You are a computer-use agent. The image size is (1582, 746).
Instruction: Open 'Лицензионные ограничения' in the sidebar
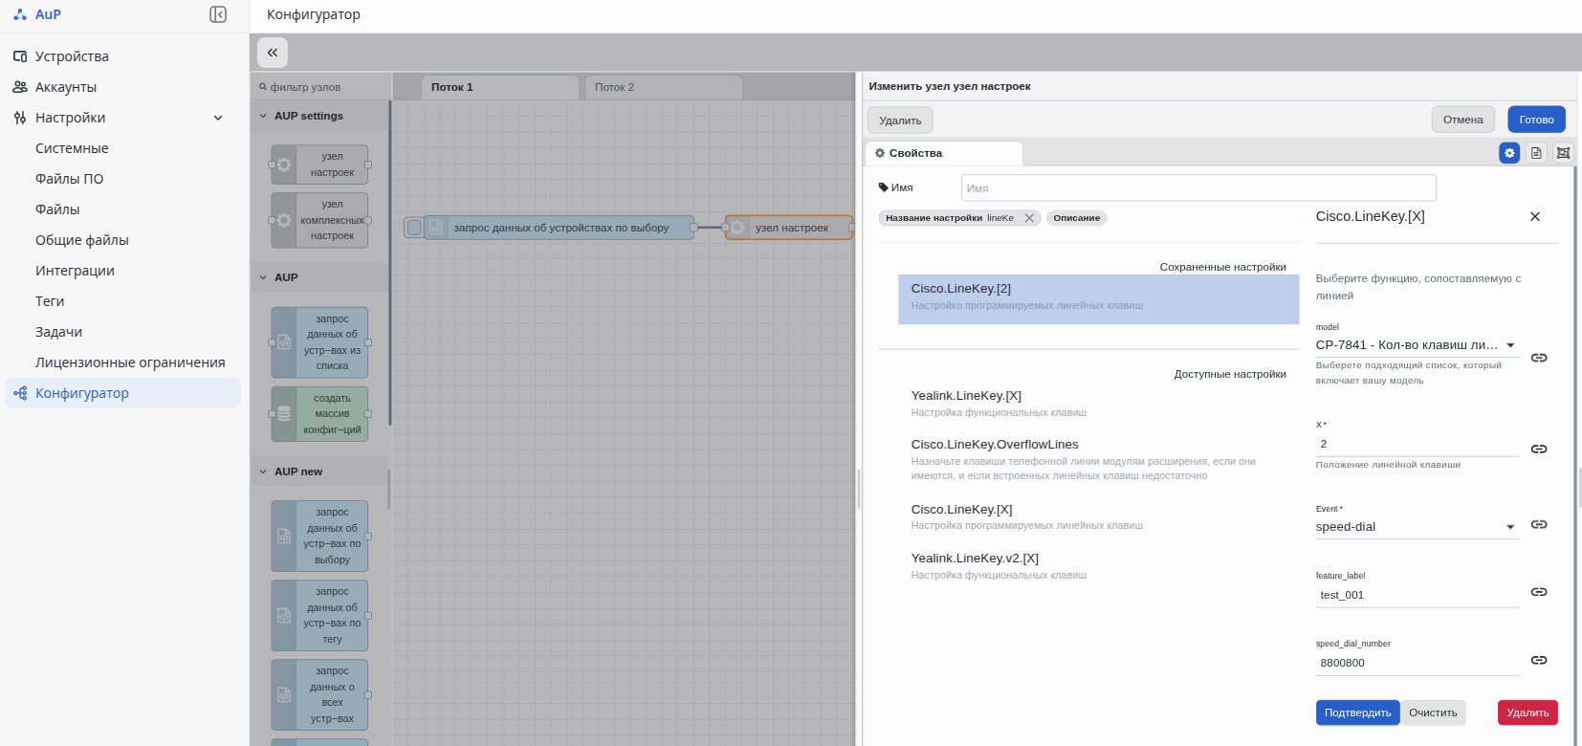pyautogui.click(x=130, y=362)
